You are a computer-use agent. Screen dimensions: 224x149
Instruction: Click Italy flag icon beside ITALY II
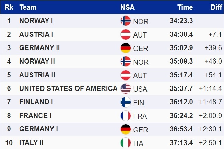coord(126,142)
